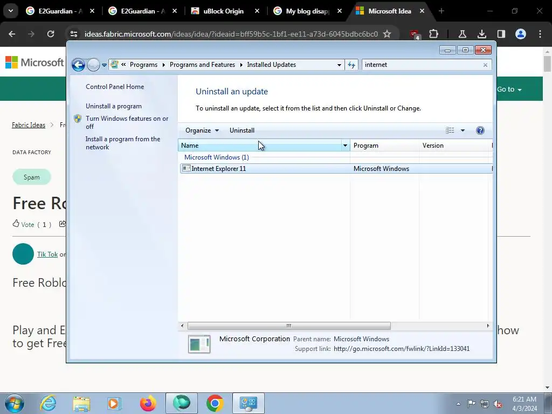Screen dimensions: 552x414
Task: Open the Chrome Extensions puzzle icon
Action: tap(434, 34)
